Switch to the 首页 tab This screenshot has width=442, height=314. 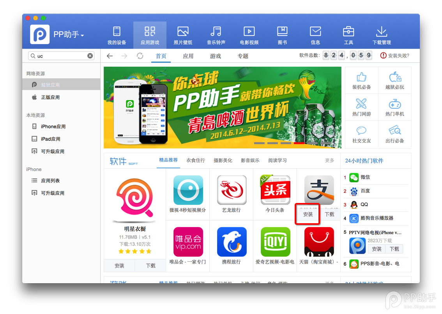[161, 56]
